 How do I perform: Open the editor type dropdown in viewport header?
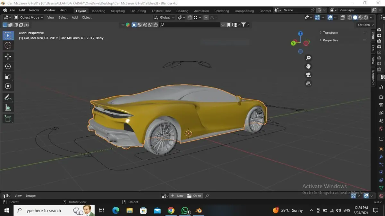coord(7,18)
